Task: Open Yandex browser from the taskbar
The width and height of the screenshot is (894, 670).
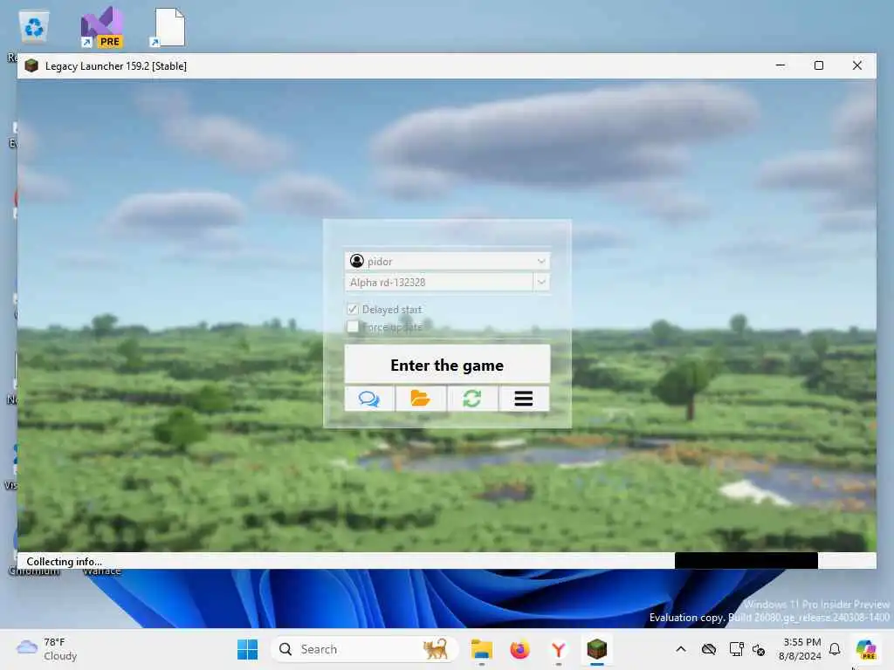Action: tap(558, 649)
